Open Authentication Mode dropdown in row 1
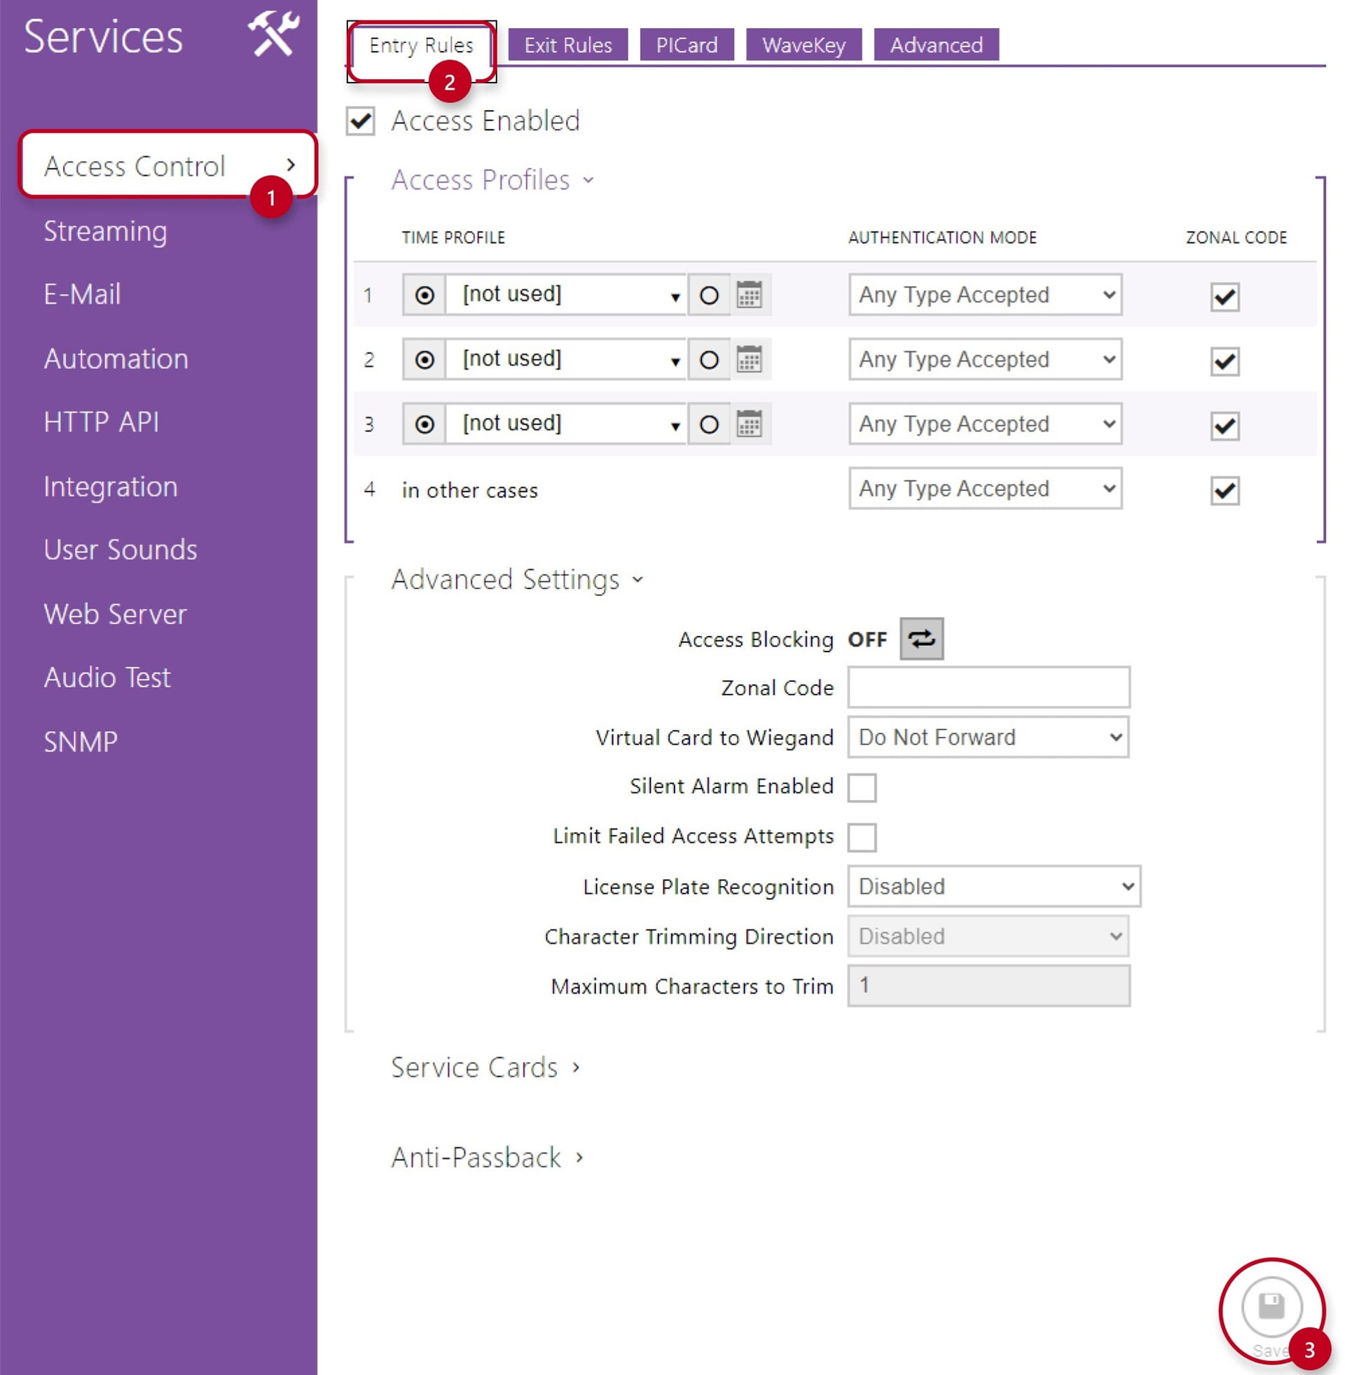Image resolution: width=1345 pixels, height=1375 pixels. (986, 294)
